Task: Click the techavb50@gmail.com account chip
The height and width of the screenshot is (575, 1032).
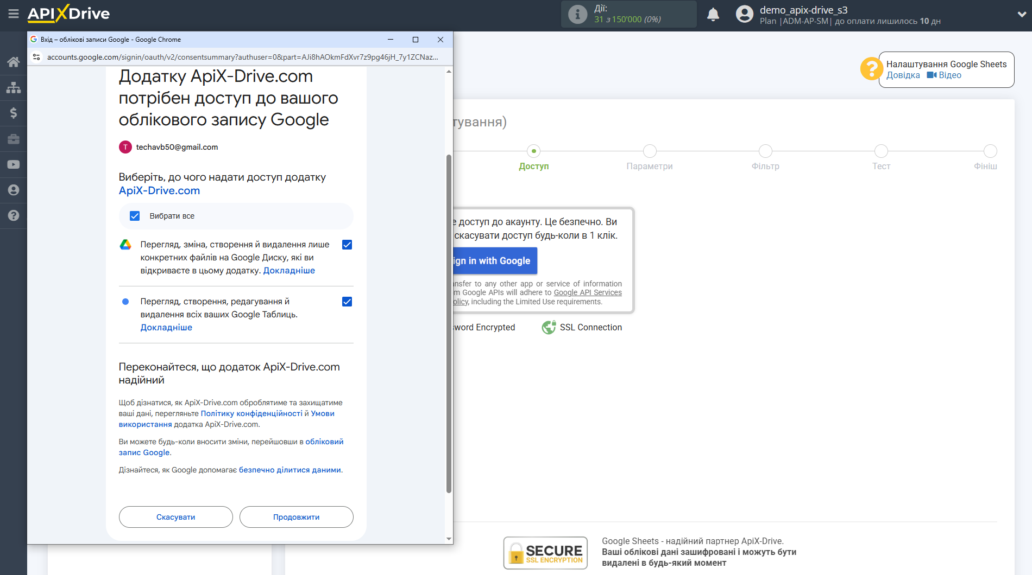Action: click(169, 147)
